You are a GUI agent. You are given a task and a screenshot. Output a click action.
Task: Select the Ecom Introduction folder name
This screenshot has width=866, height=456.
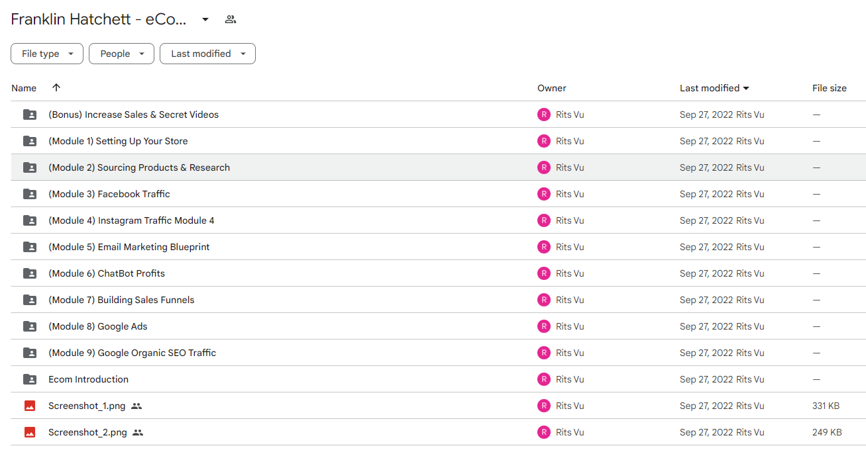(x=88, y=379)
